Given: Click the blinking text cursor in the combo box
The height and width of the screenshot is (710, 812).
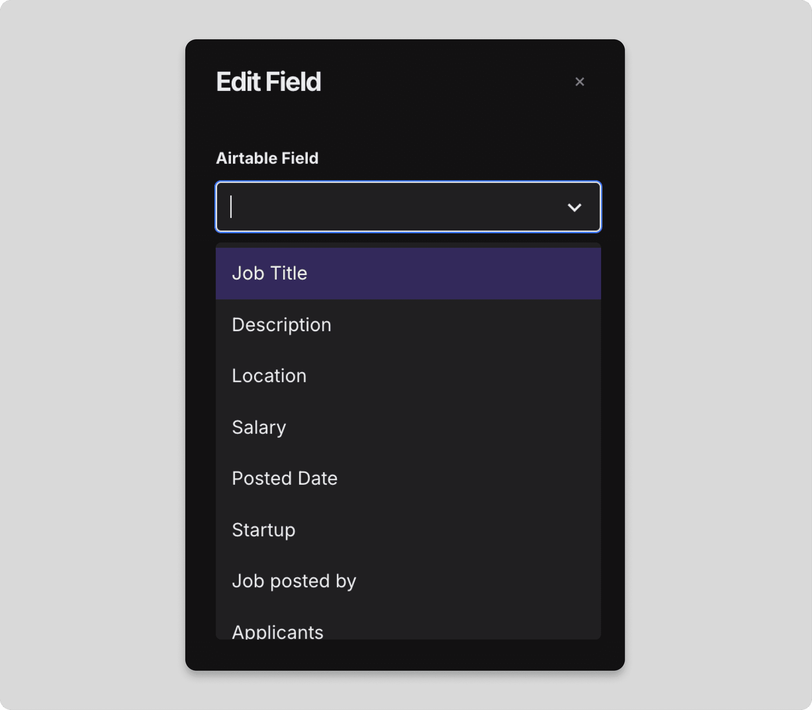Looking at the screenshot, I should coord(231,207).
